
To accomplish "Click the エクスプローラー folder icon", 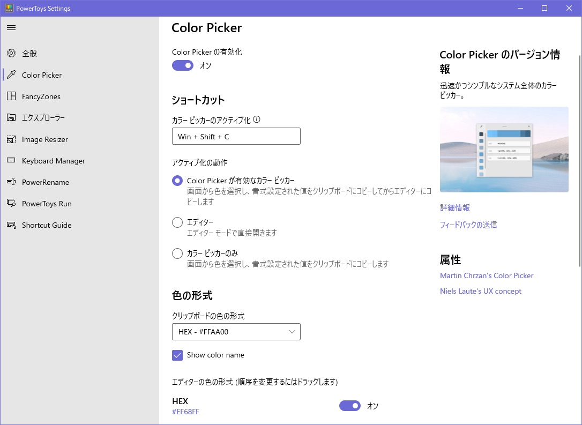I will pyautogui.click(x=11, y=118).
